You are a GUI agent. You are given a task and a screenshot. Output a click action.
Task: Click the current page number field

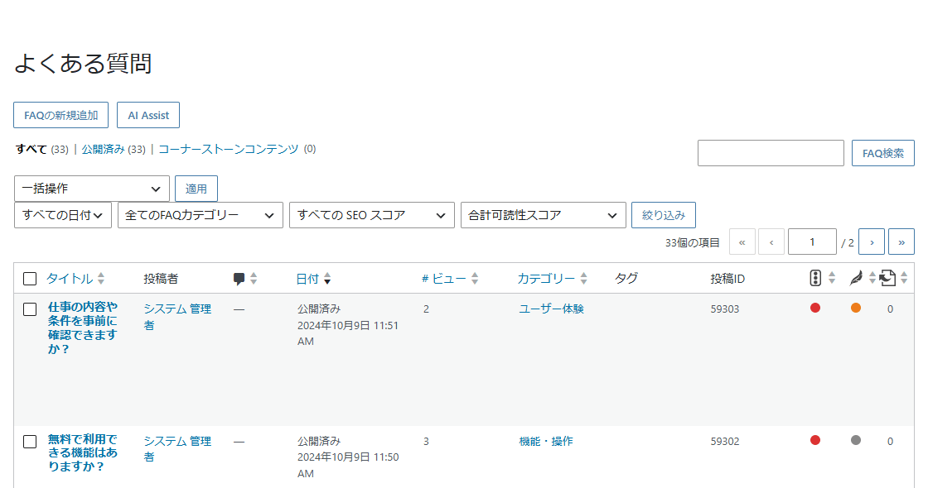coord(812,242)
